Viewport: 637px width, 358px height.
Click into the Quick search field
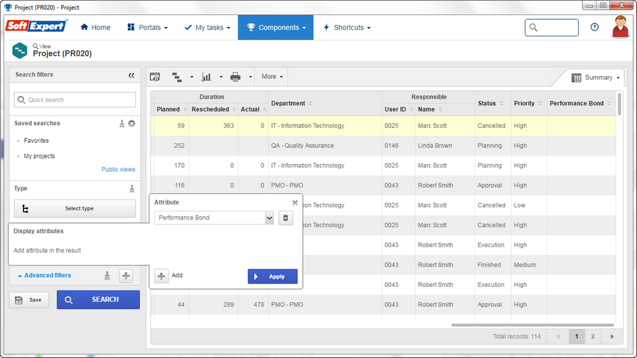click(75, 100)
